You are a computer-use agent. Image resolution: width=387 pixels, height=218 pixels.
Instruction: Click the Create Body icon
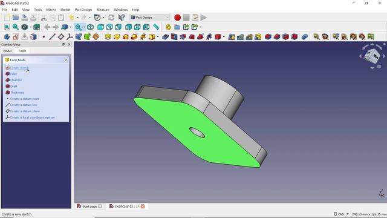[x=7, y=37]
